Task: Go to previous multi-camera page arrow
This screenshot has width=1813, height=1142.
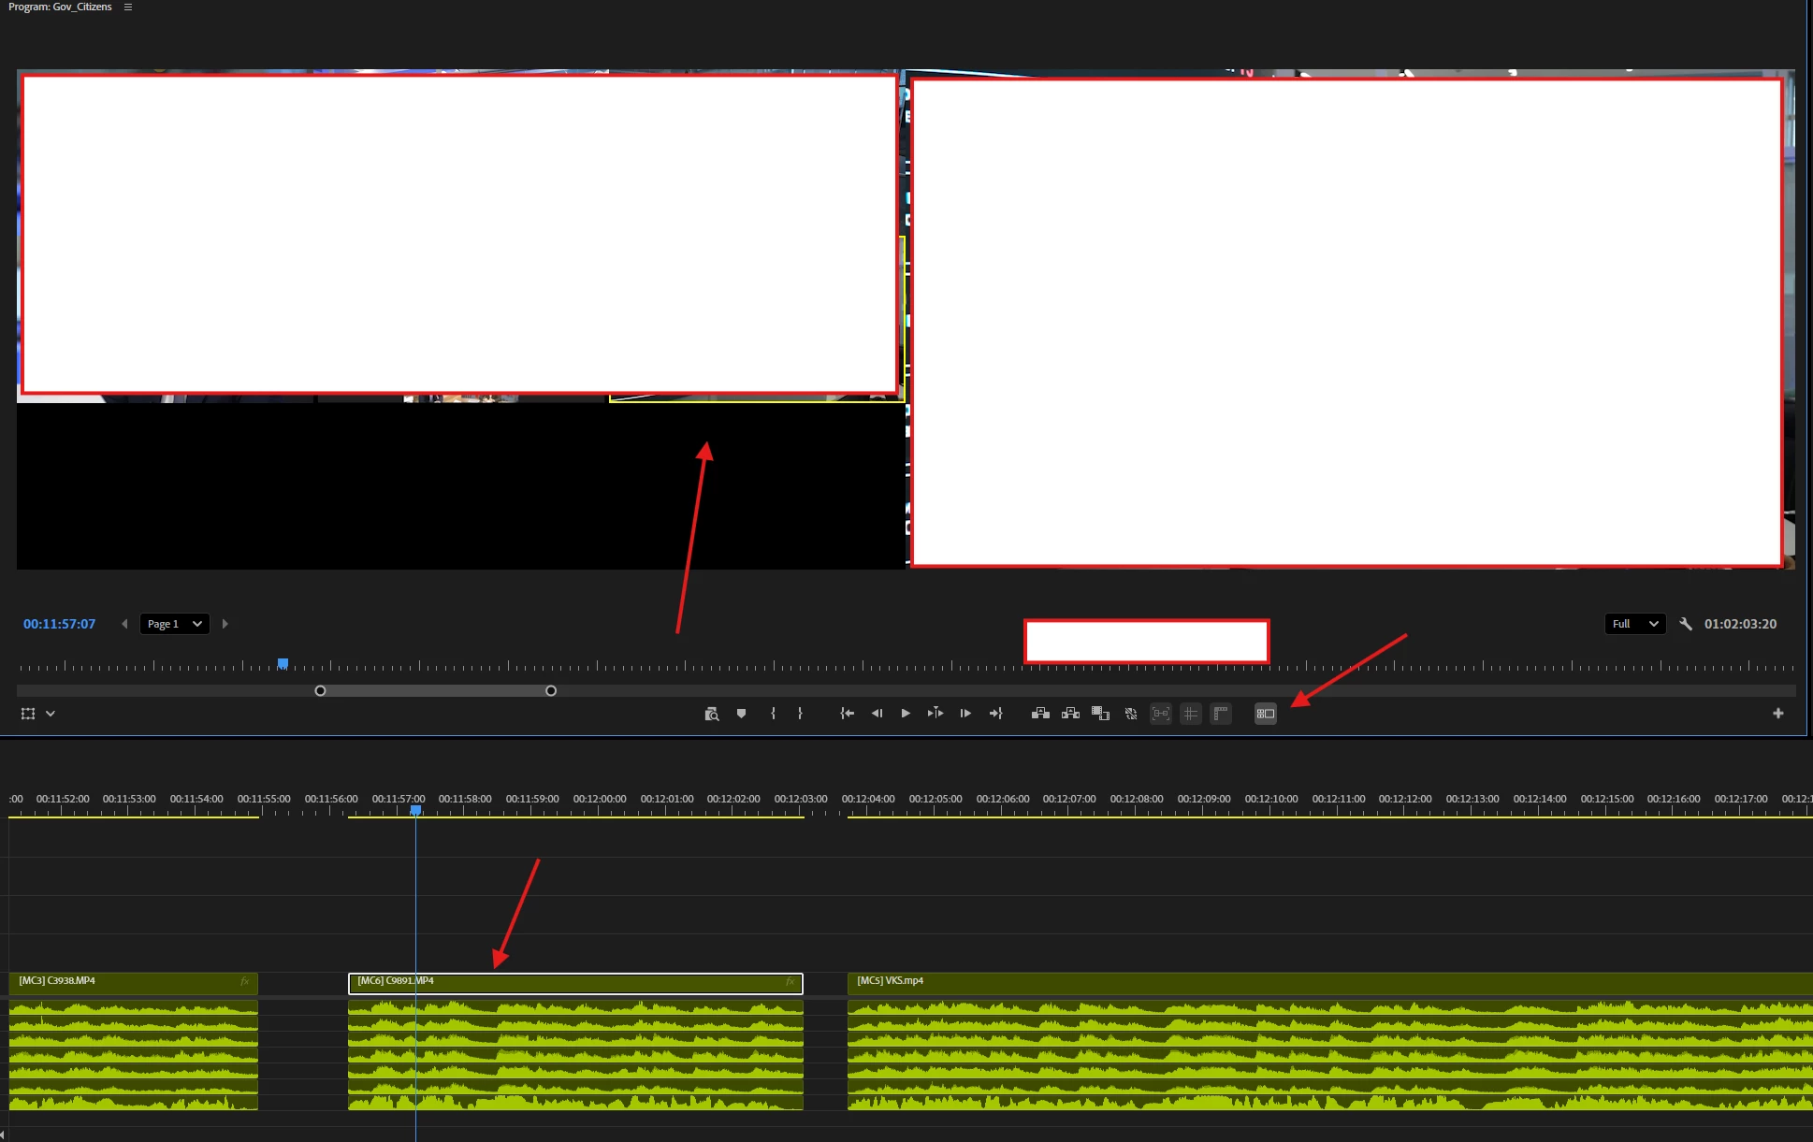Action: 124,624
